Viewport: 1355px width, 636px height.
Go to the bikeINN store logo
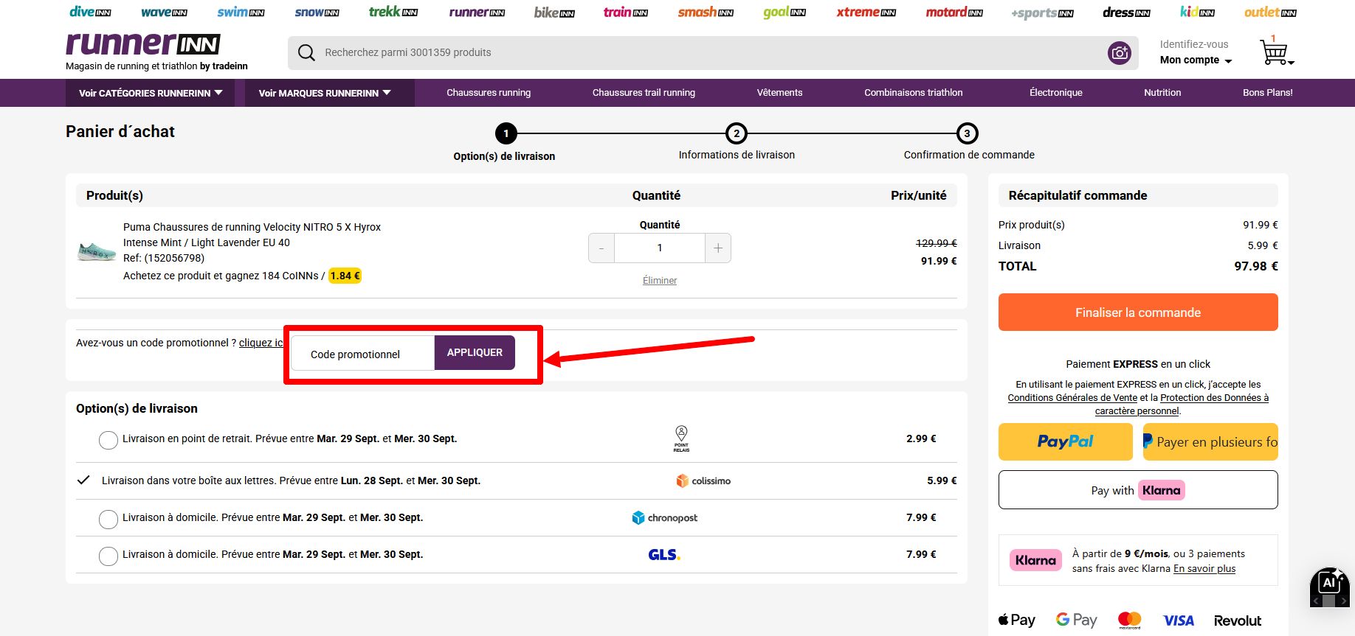[x=554, y=12]
